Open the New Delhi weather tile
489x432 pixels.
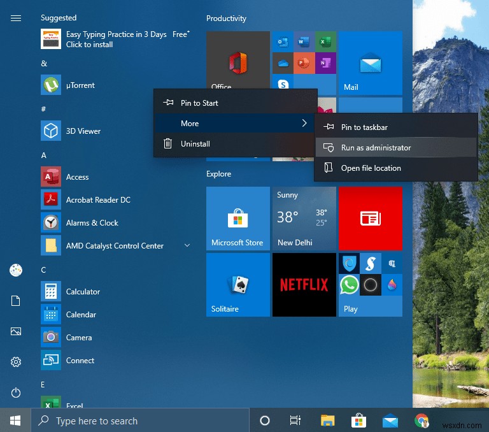point(304,219)
